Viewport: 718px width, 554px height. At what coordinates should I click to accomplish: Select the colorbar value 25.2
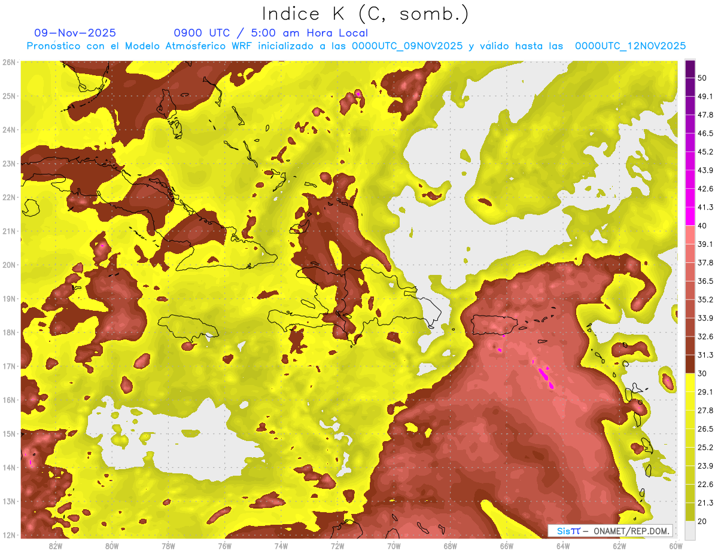pyautogui.click(x=705, y=448)
